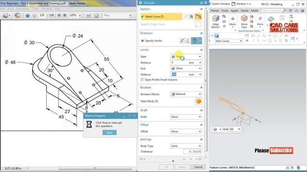Click the Select Body cube icon

(x=198, y=101)
